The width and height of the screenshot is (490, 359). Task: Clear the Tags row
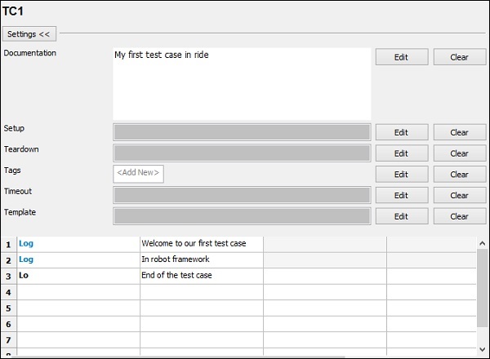point(459,175)
